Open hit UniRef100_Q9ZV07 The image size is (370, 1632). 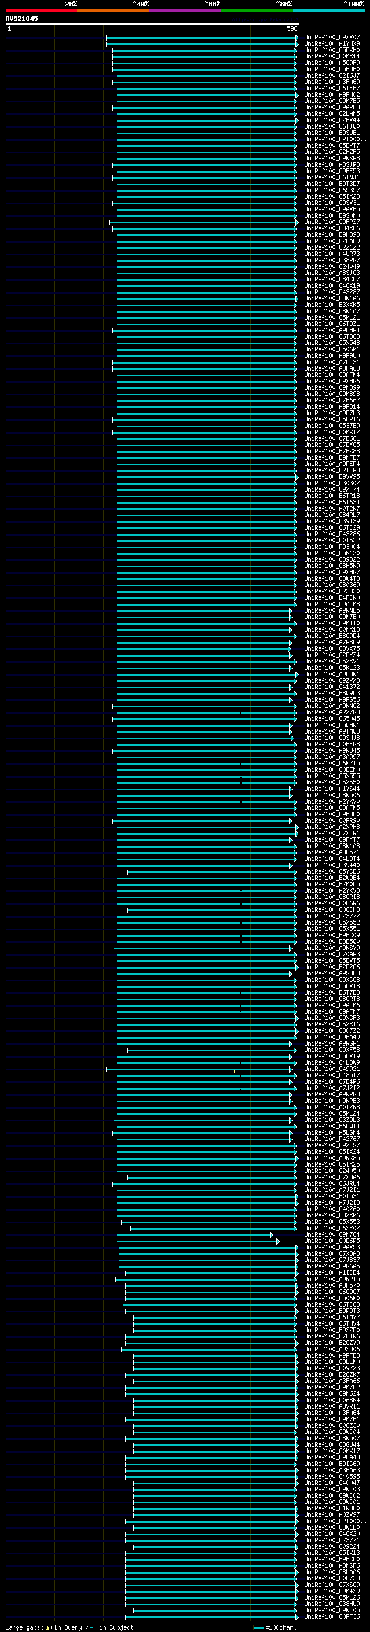[x=332, y=38]
